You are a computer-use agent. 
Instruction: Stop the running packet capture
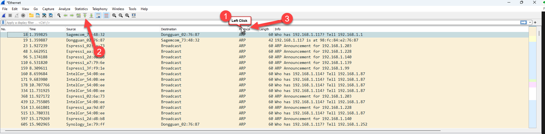click(x=10, y=15)
